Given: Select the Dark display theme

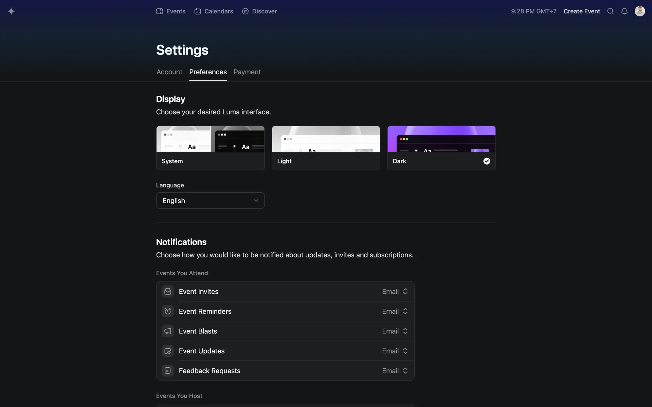Looking at the screenshot, I should 441,148.
